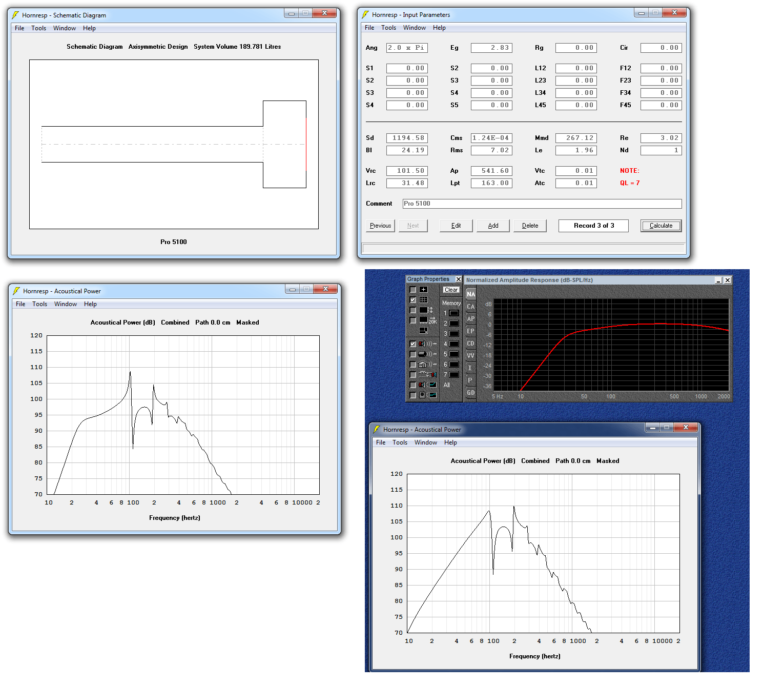Screen dimensions: 764x685
Task: Select the I graph tab
Action: 471,368
